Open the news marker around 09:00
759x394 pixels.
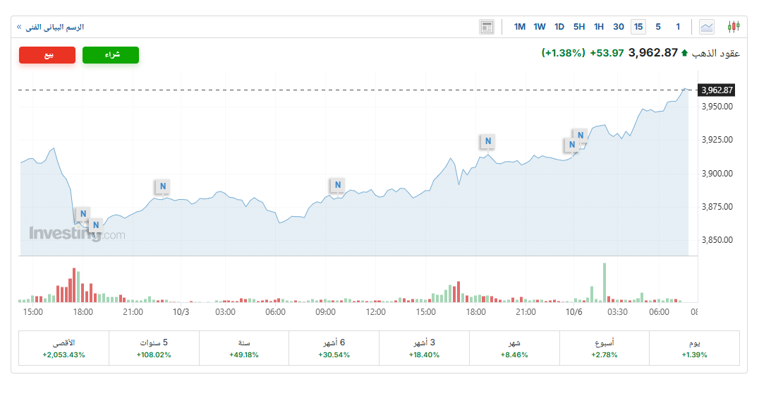click(x=338, y=185)
